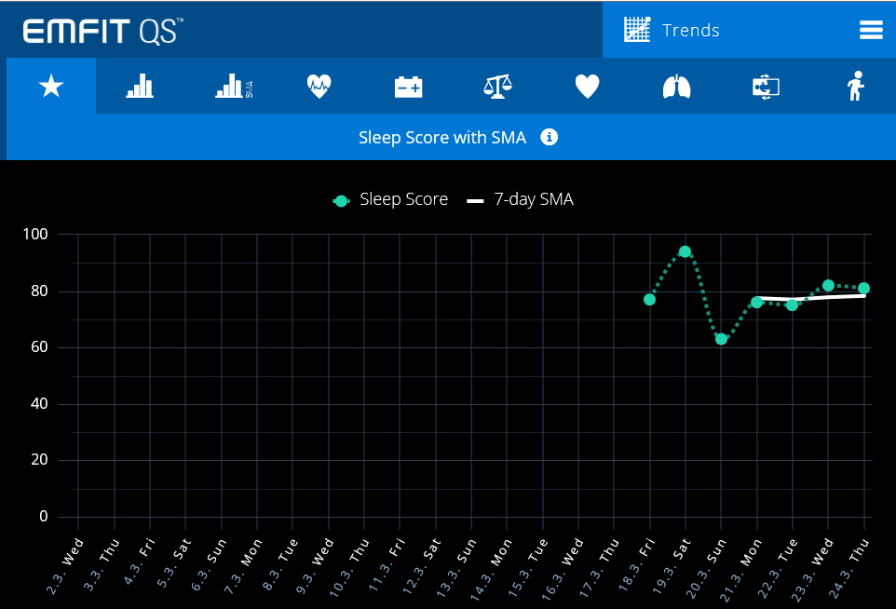Open the sleep stages bar chart view

[x=140, y=86]
